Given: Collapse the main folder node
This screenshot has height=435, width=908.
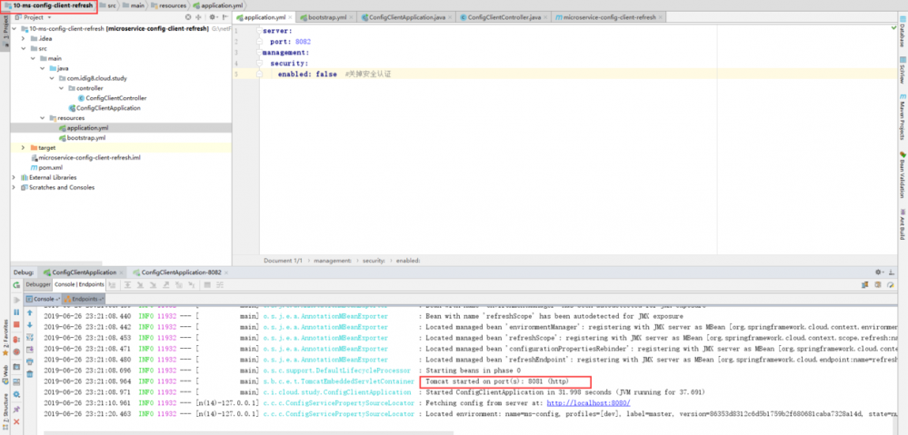Looking at the screenshot, I should click(x=34, y=58).
